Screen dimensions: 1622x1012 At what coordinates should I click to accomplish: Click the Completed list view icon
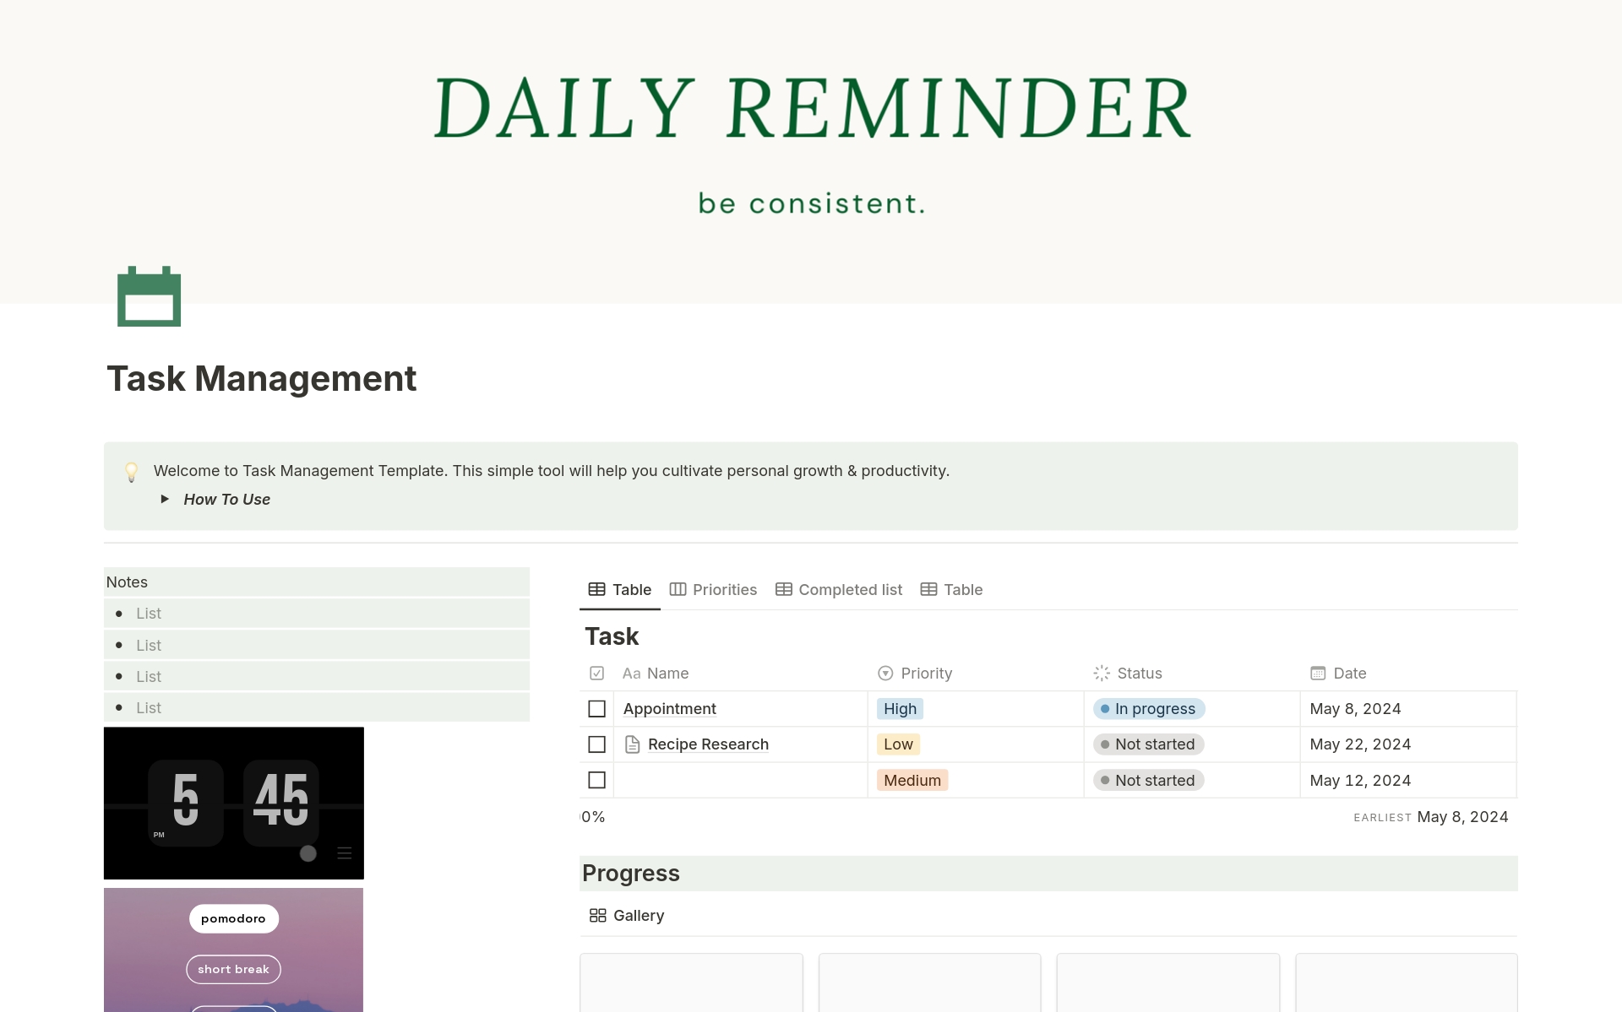(781, 589)
